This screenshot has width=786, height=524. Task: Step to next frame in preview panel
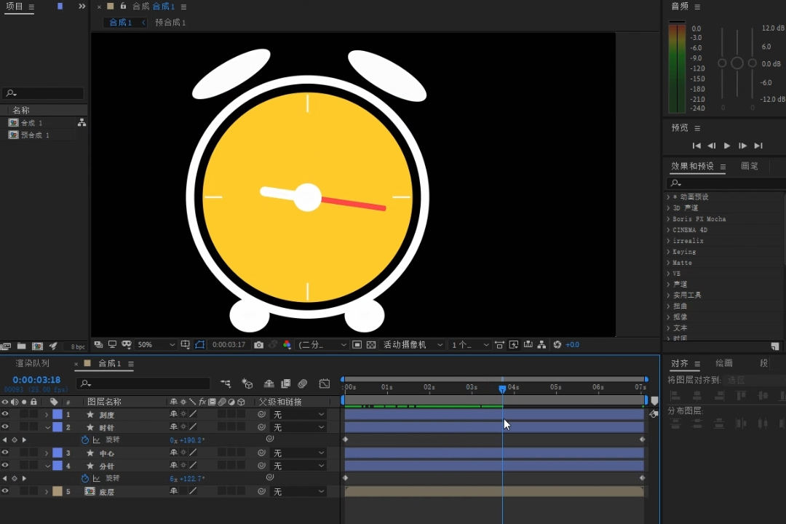click(x=742, y=146)
